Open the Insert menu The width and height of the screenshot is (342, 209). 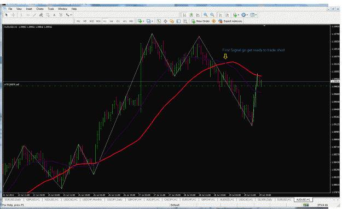coord(29,9)
